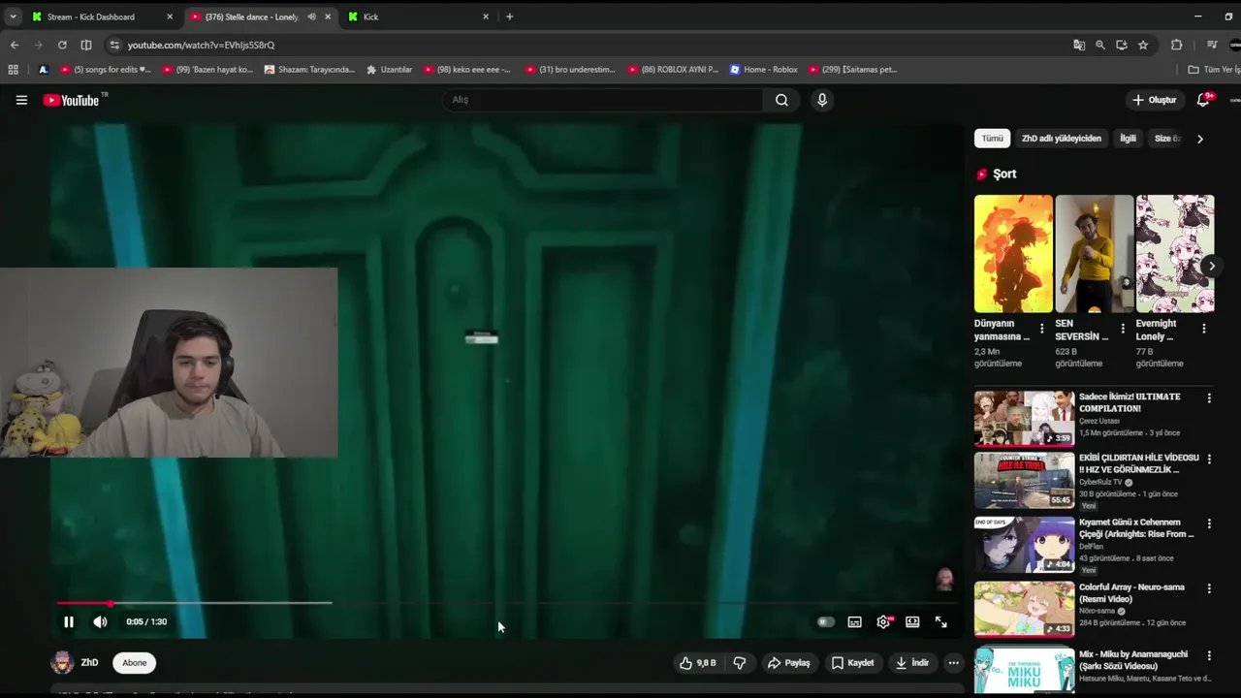Open options for Kıyamet Günü video
Screen dimensions: 1241x698
[x=1209, y=523]
